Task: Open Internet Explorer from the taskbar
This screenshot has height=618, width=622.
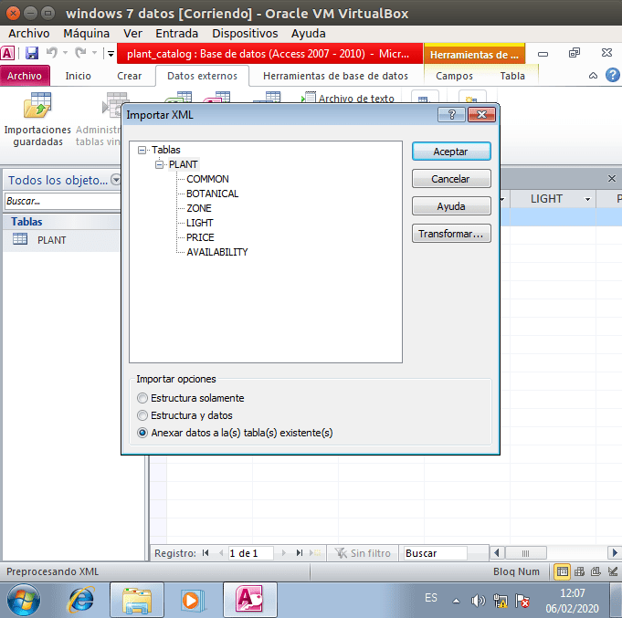Action: pos(81,600)
